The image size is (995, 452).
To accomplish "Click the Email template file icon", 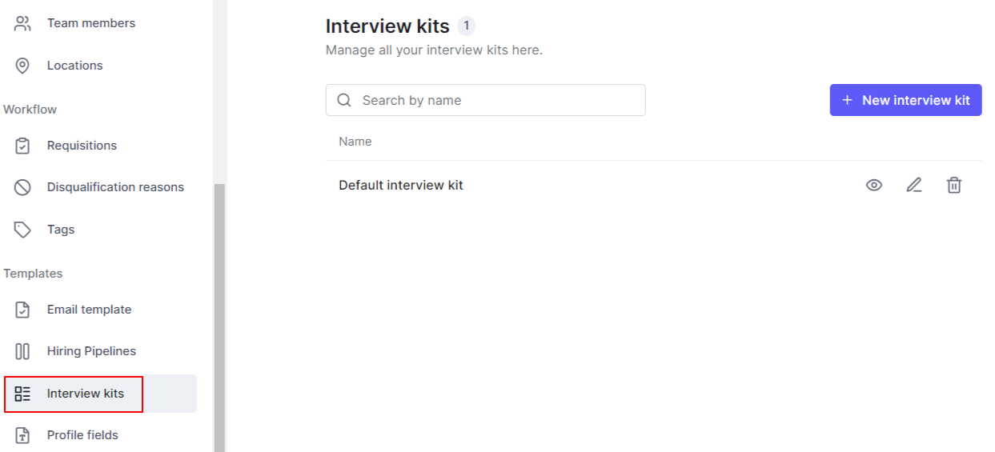I will [22, 310].
